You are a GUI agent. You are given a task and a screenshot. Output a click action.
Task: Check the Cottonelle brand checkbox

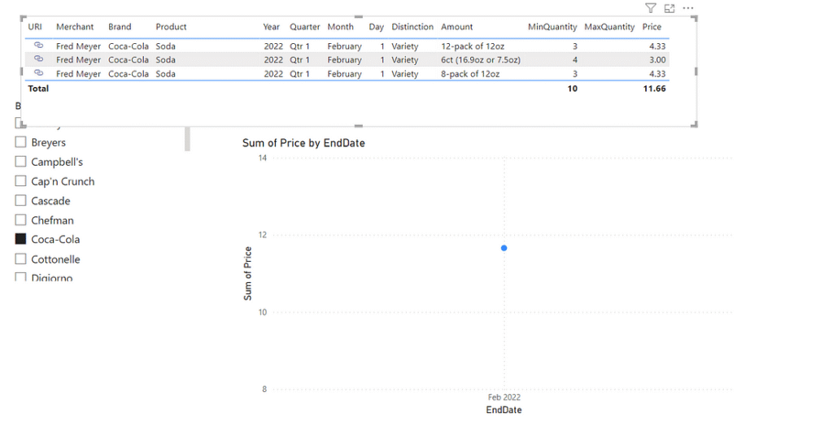pyautogui.click(x=20, y=259)
